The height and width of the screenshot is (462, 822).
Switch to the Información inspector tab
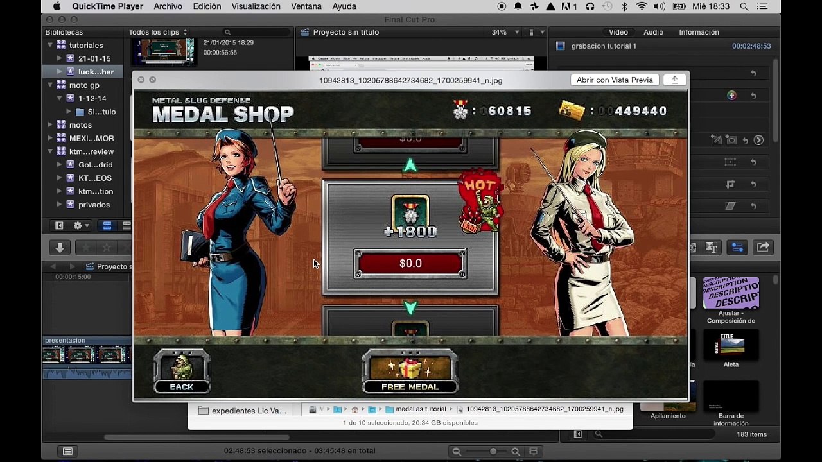[x=699, y=32]
